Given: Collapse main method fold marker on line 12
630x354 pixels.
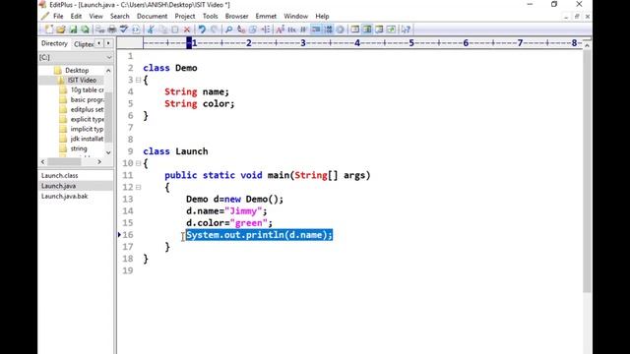Looking at the screenshot, I should [138, 187].
